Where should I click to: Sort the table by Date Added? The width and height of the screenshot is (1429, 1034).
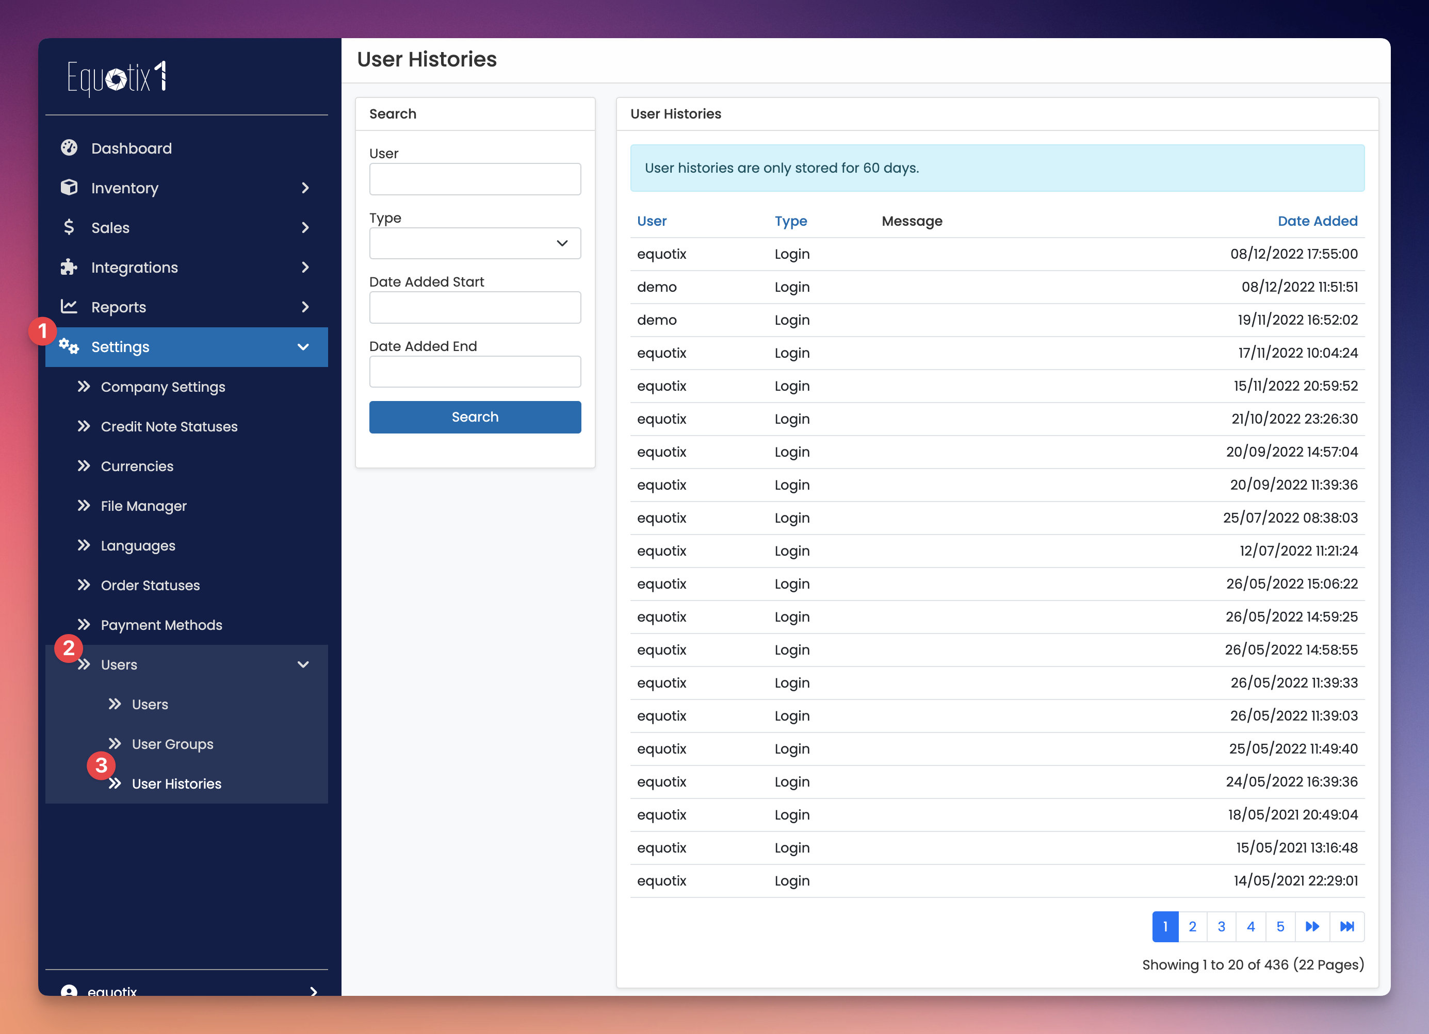pyautogui.click(x=1318, y=221)
